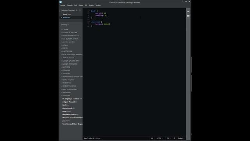Click the Brackets app icon in title bar
250x141 pixels.
point(61,2)
